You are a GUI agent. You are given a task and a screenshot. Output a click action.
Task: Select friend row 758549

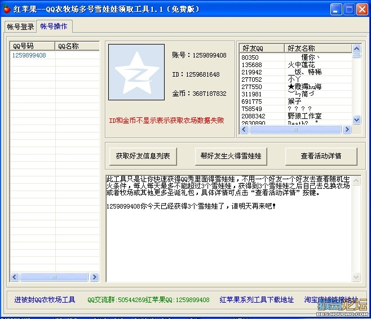click(296, 109)
